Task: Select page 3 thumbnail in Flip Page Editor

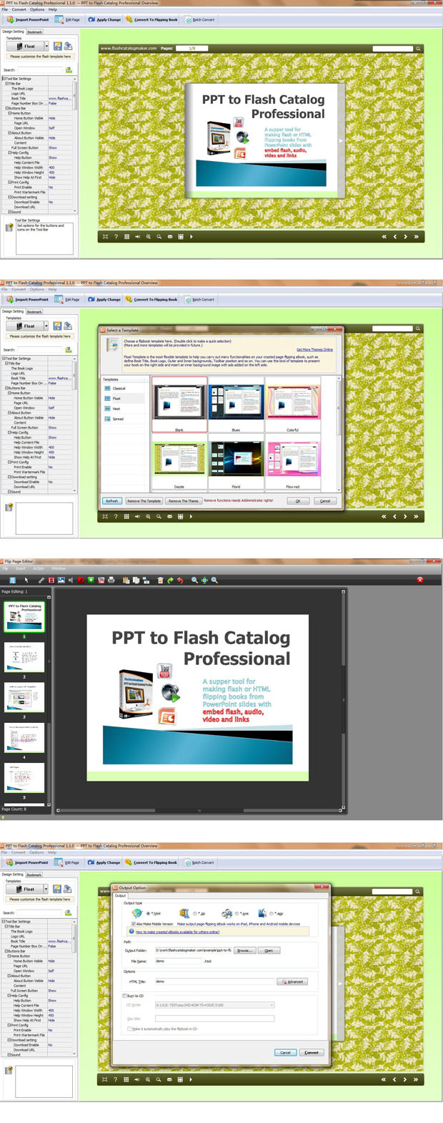Action: [24, 697]
